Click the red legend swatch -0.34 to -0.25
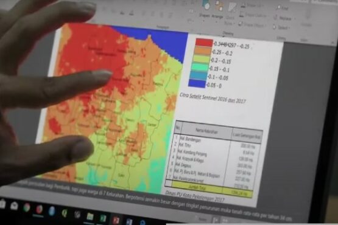The image size is (338, 225). (x=204, y=43)
